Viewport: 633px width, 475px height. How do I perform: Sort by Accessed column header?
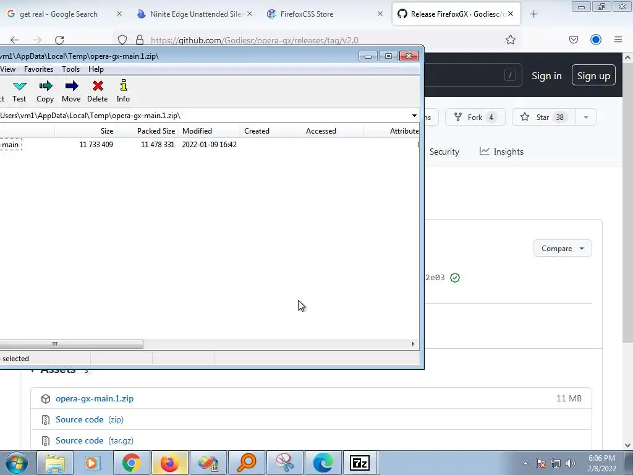pyautogui.click(x=333, y=131)
